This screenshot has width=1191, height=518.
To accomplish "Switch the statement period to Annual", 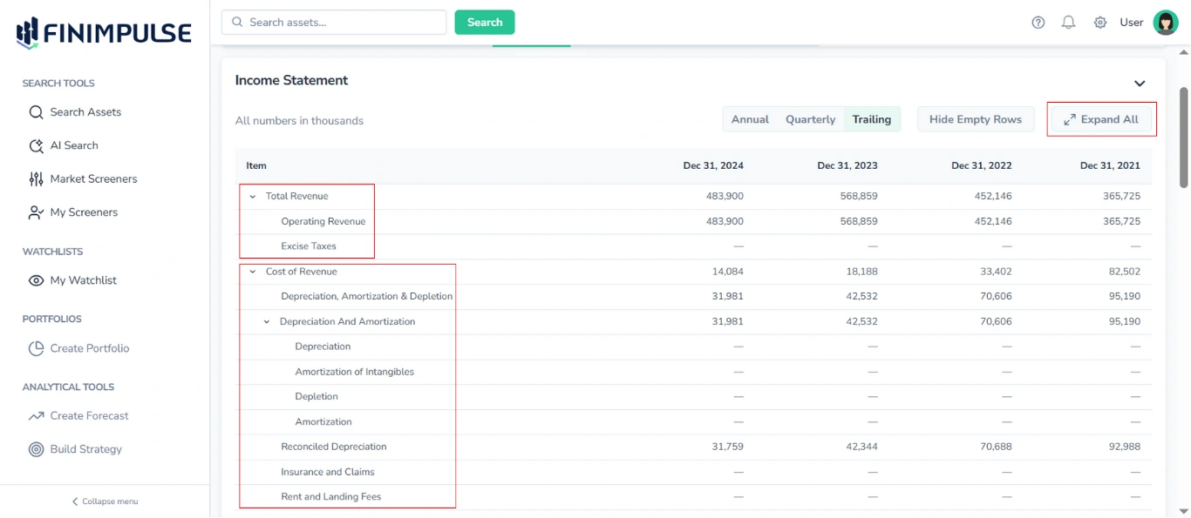I will pyautogui.click(x=750, y=119).
